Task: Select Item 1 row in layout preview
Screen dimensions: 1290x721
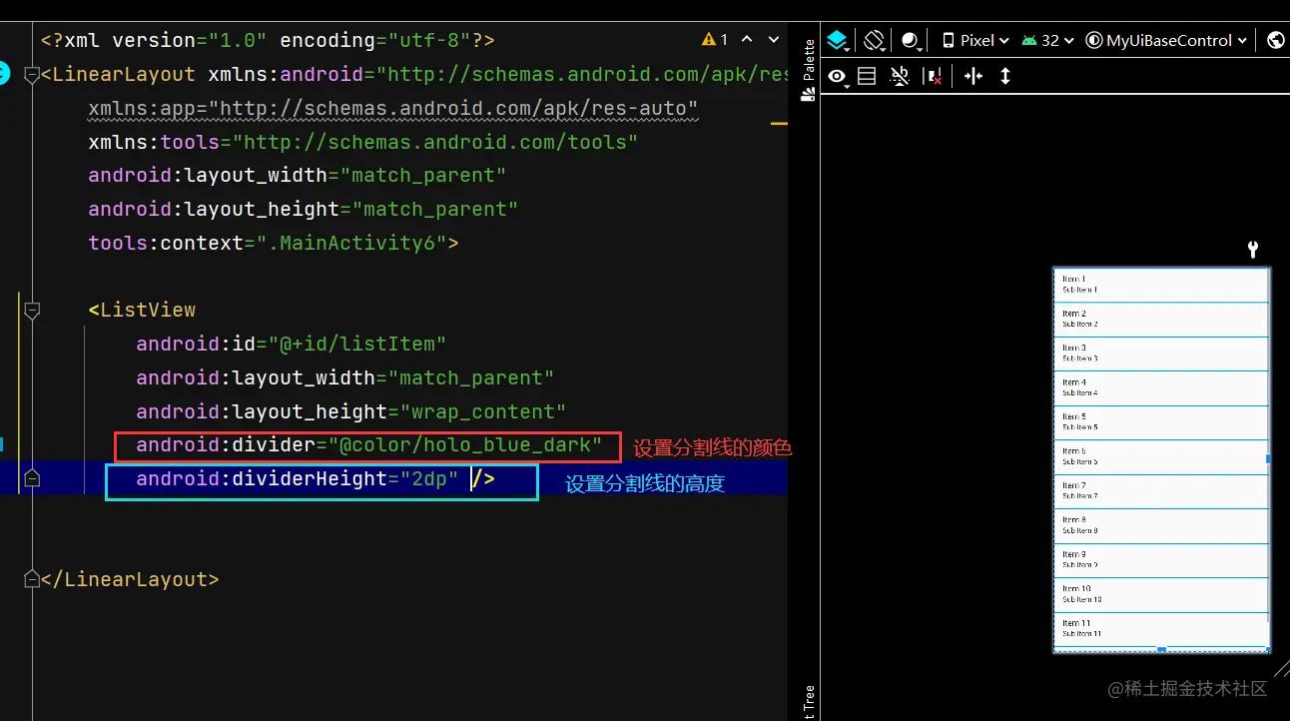Action: 1161,285
